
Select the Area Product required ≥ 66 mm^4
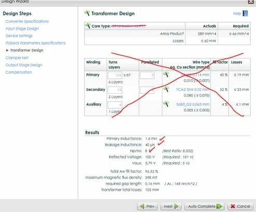pos(239,34)
